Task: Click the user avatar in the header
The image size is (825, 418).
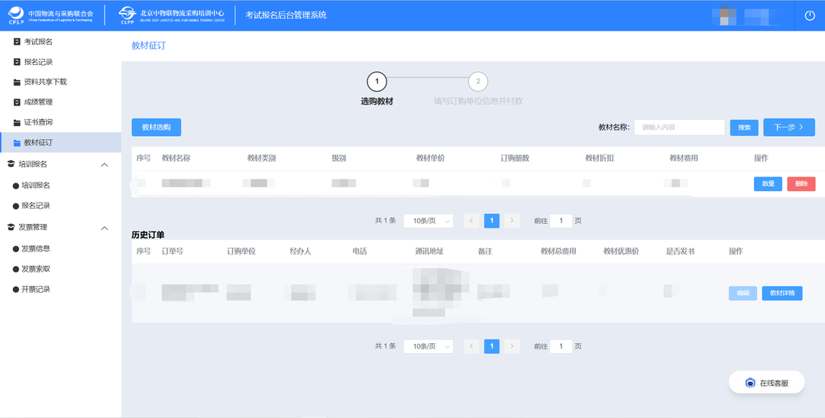Action: click(725, 15)
